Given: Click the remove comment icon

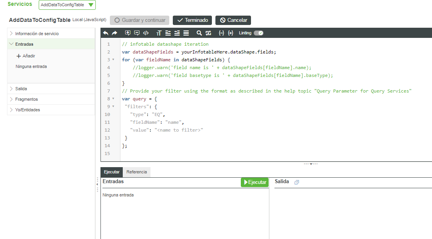Looking at the screenshot, I should [137, 33].
